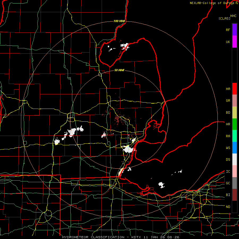Image resolution: width=239 pixels, height=239 pixels.
Task: Pick the blue WS legend color swatch
Action: click(x=234, y=148)
